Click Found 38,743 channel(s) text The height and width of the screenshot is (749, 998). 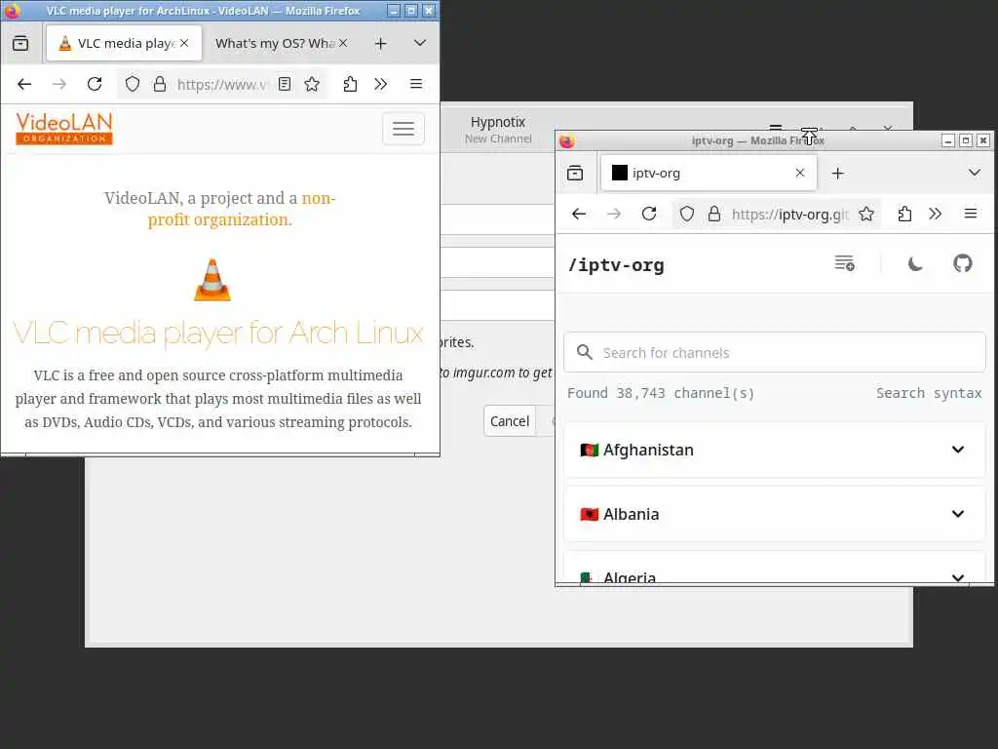[x=661, y=393]
